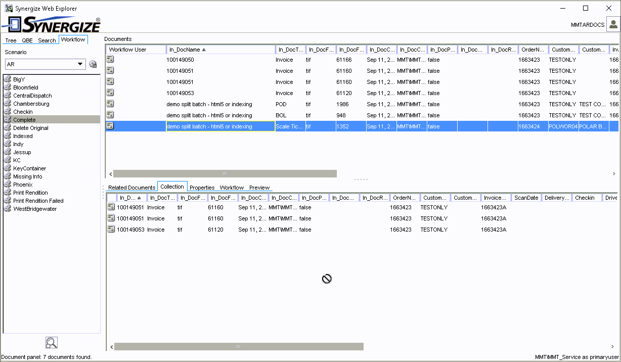This screenshot has width=621, height=362.
Task: Click document icon for 100149053 in Documents
Action: click(x=110, y=93)
